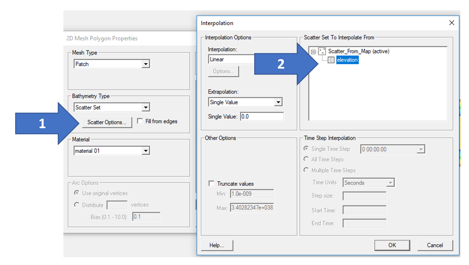Click the Bias value input field

click(146, 217)
